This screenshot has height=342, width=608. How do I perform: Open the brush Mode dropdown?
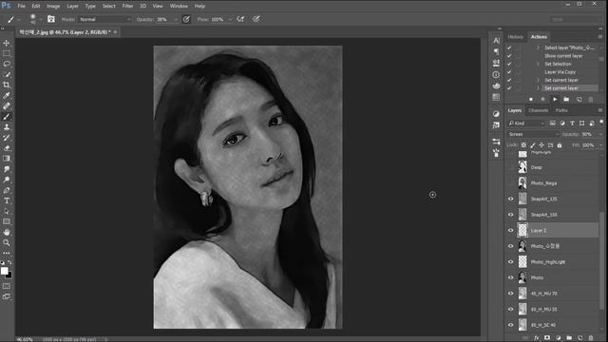click(x=105, y=19)
